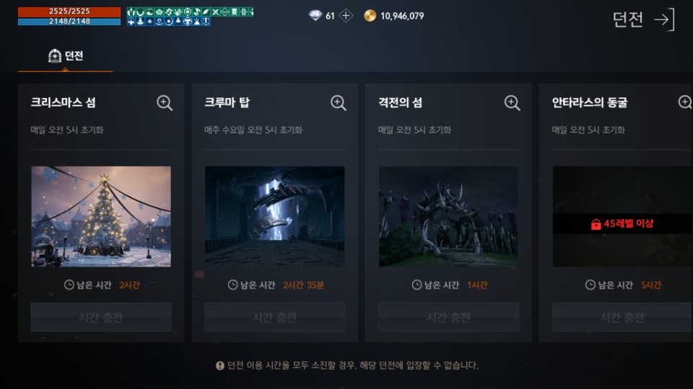
Task: Recharge time for 크리스마스 섬 dungeon
Action: coord(101,317)
